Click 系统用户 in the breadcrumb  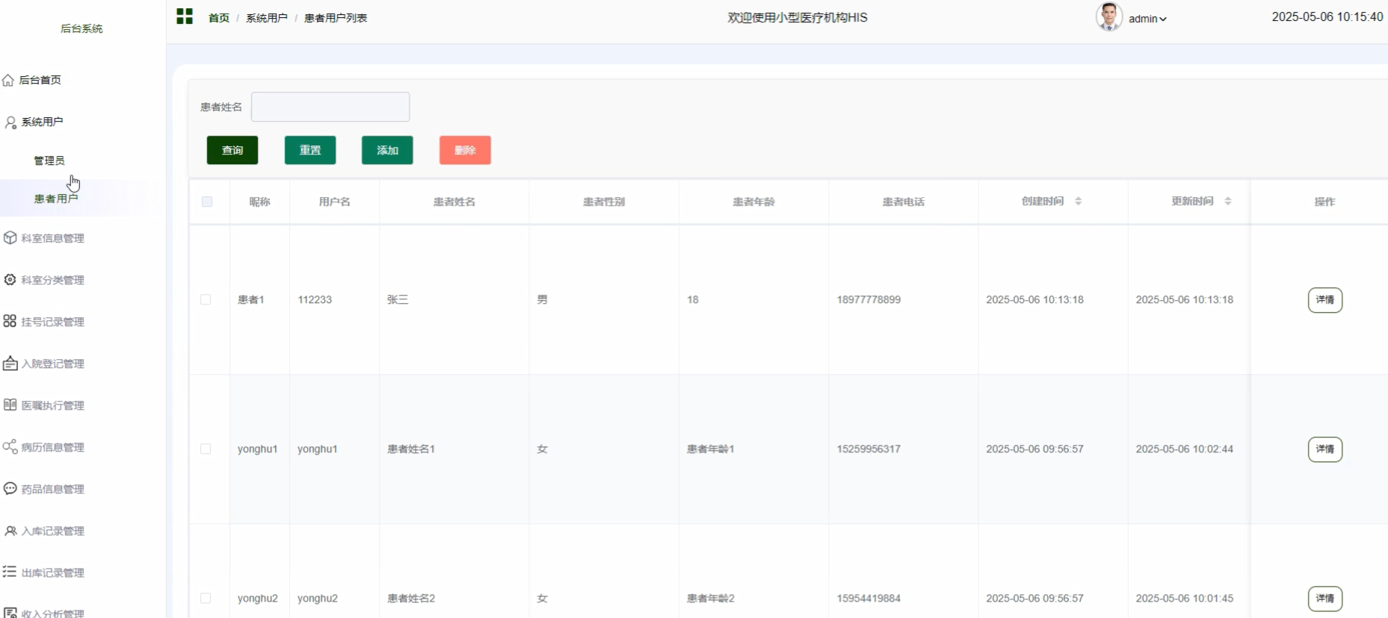267,18
